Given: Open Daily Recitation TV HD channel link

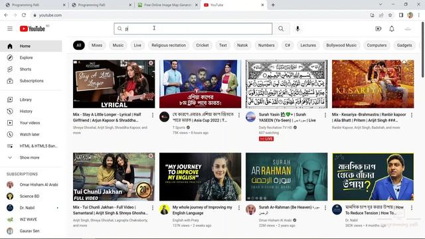Looking at the screenshot, I should coord(276,127).
